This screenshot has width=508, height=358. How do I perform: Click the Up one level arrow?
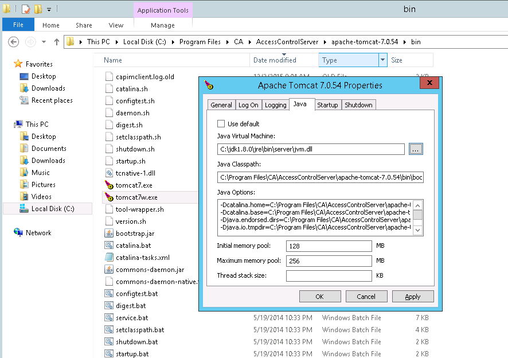click(x=57, y=42)
